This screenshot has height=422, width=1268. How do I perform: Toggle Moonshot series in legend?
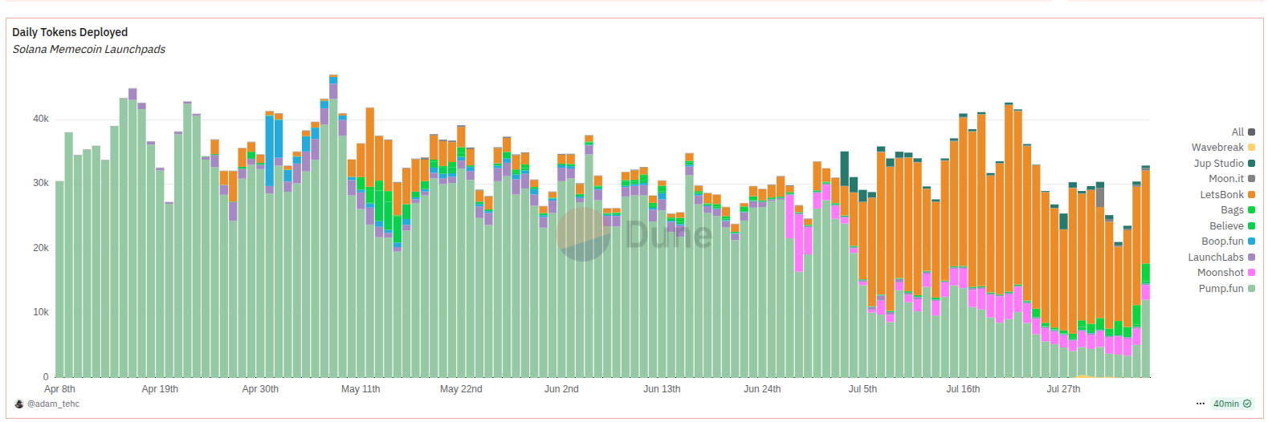(1226, 273)
